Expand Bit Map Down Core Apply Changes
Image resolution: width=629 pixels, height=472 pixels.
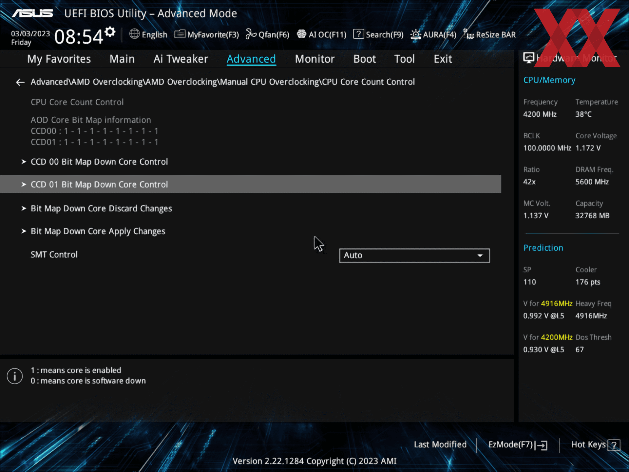(98, 230)
